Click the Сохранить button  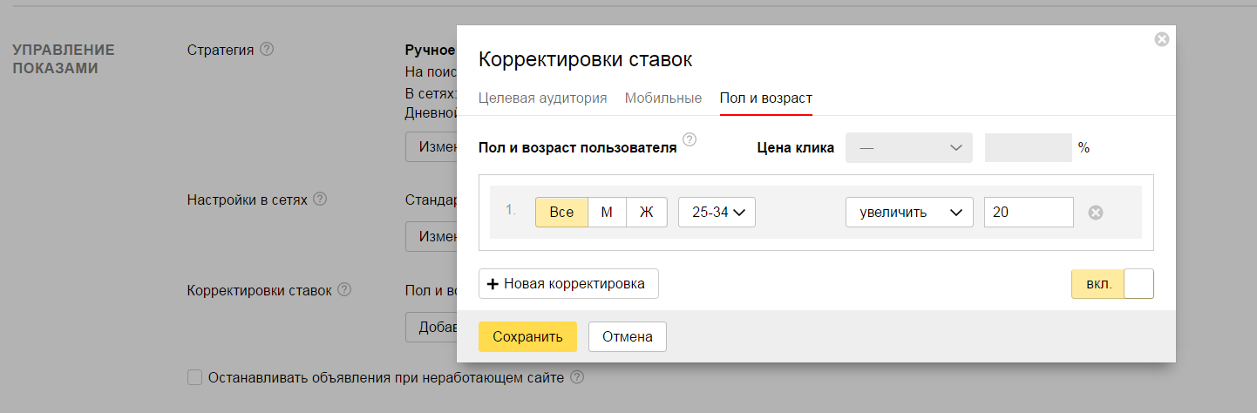(527, 336)
